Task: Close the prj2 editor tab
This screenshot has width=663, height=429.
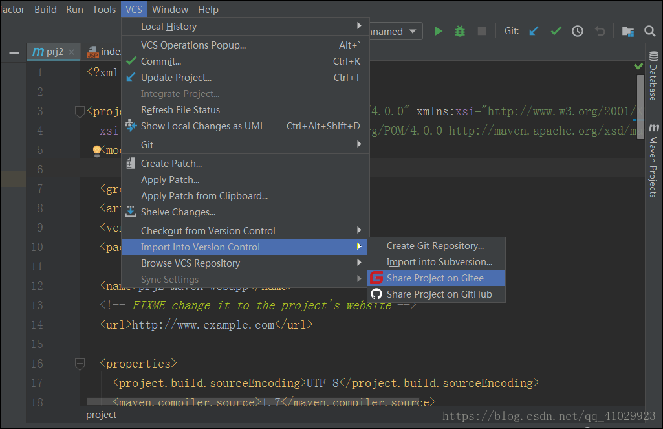Action: pyautogui.click(x=71, y=52)
